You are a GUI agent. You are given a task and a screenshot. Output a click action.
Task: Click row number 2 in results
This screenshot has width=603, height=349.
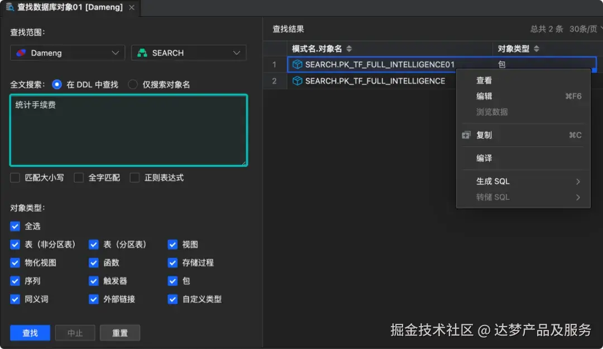274,81
